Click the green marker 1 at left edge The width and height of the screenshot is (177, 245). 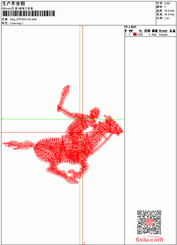coord(3,118)
